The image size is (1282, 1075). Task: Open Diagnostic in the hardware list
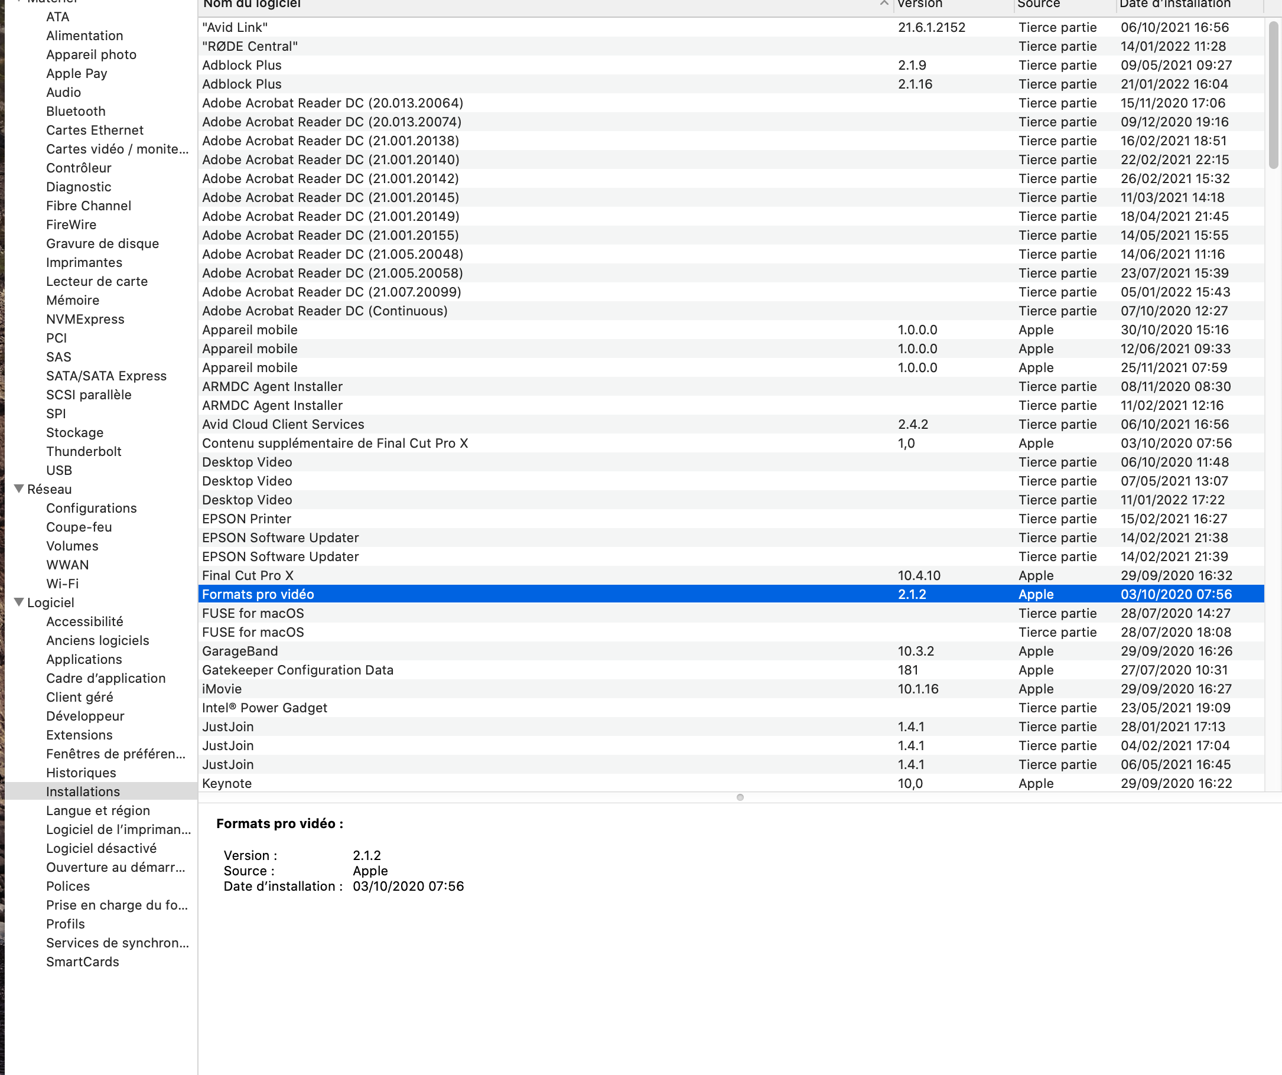tap(79, 187)
